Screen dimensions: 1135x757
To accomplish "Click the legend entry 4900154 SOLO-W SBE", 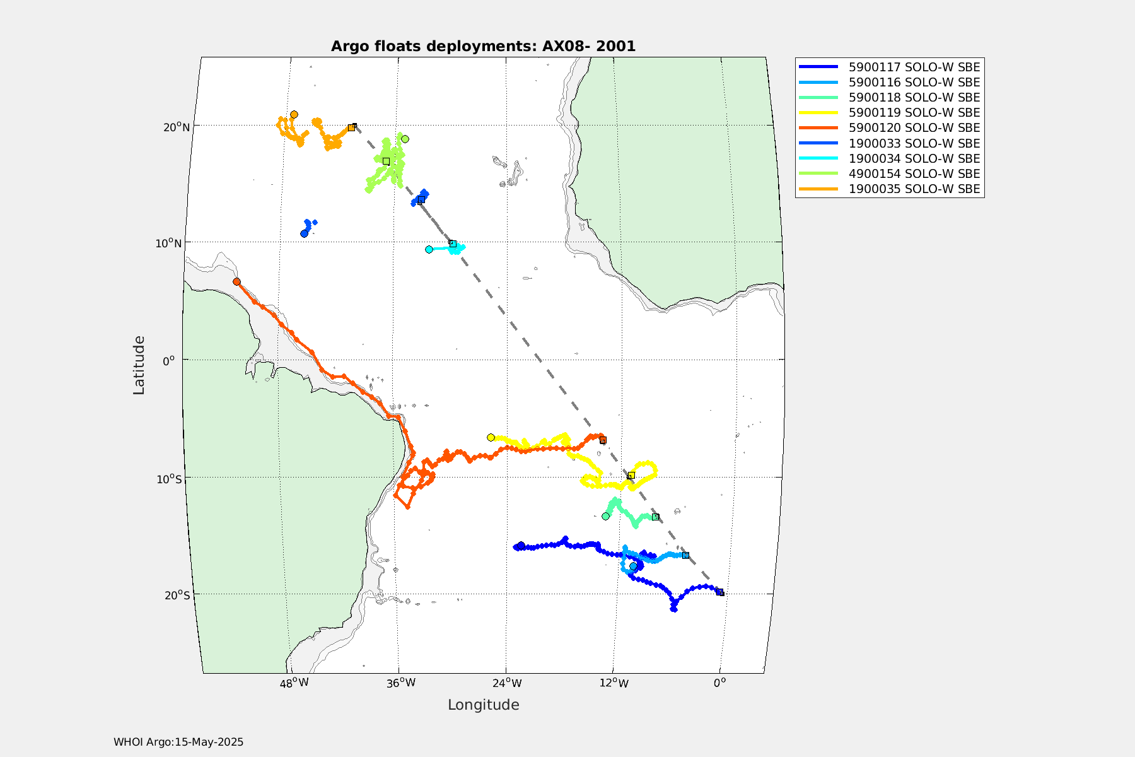I will pos(889,173).
